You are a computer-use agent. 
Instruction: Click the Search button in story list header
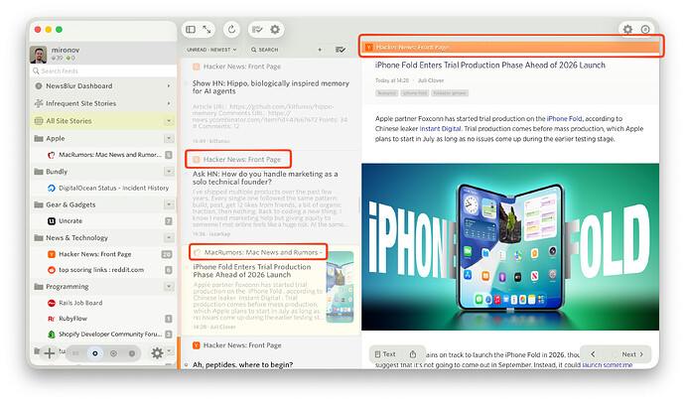pos(265,50)
